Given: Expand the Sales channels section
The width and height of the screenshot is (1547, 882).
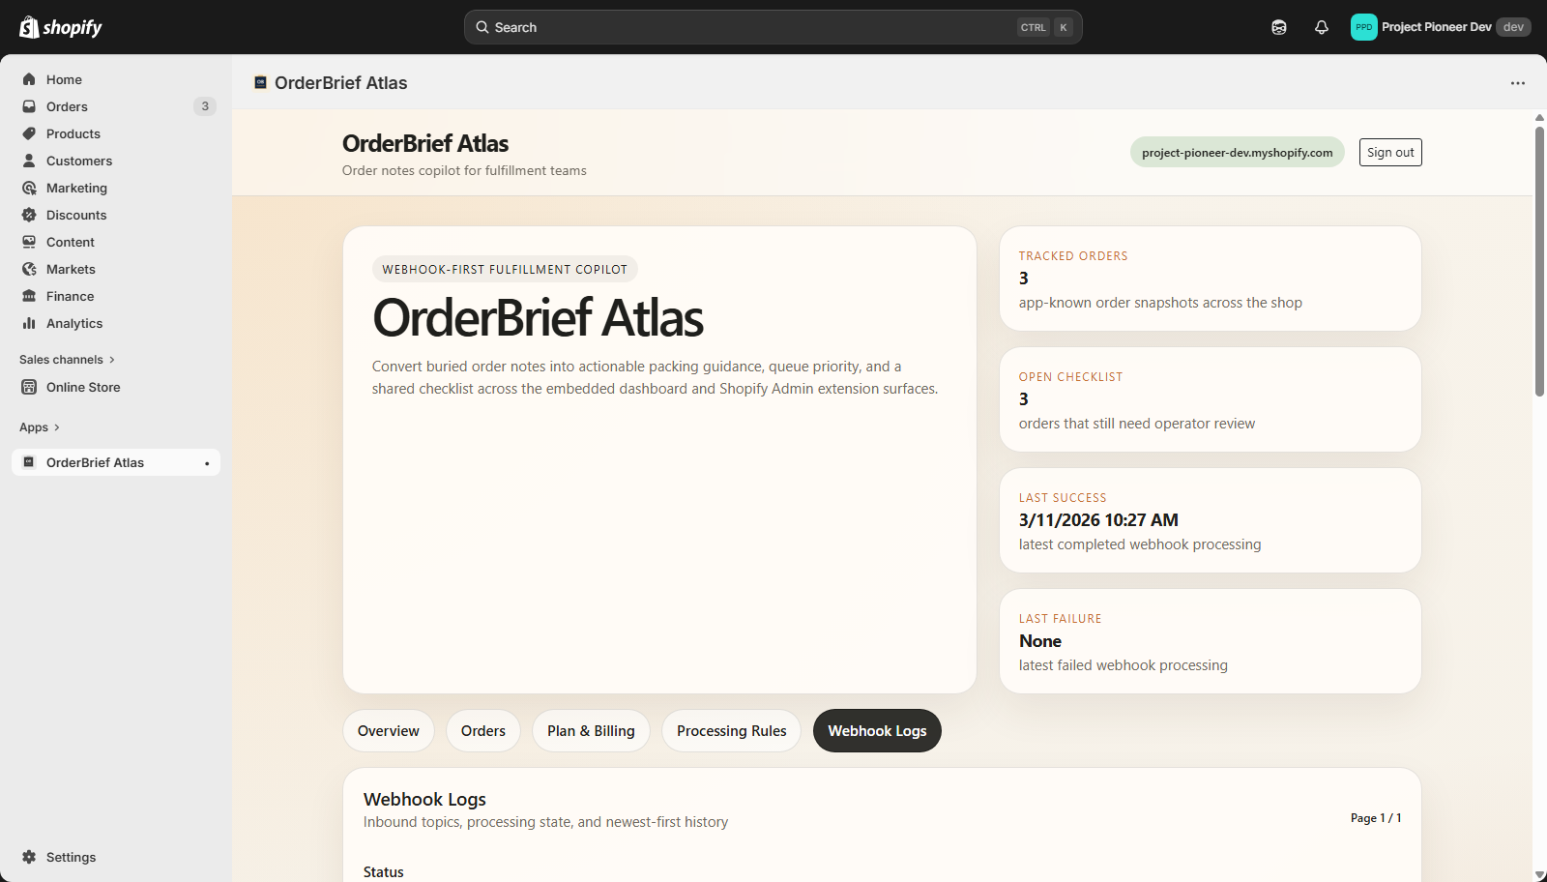Looking at the screenshot, I should [x=67, y=360].
